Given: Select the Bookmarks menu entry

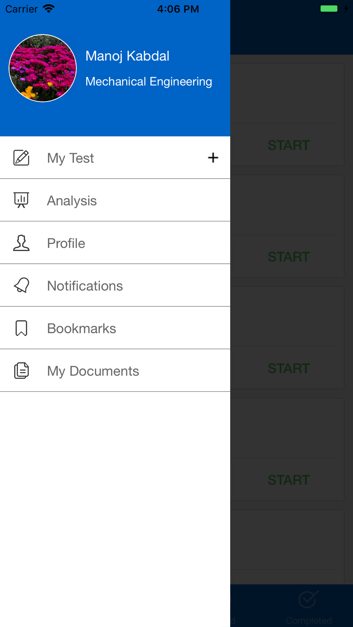Looking at the screenshot, I should 115,328.
